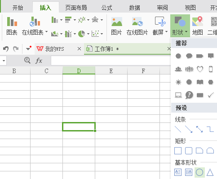This screenshot has height=179, width=217.
Task: Expand the bar chart type dropdown
Action: click(75, 20)
